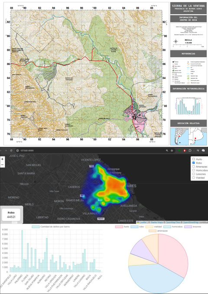Screen dimensions: 208x294
Task: Uncheck the Robo layer checkbox
Action: click(x=194, y=163)
